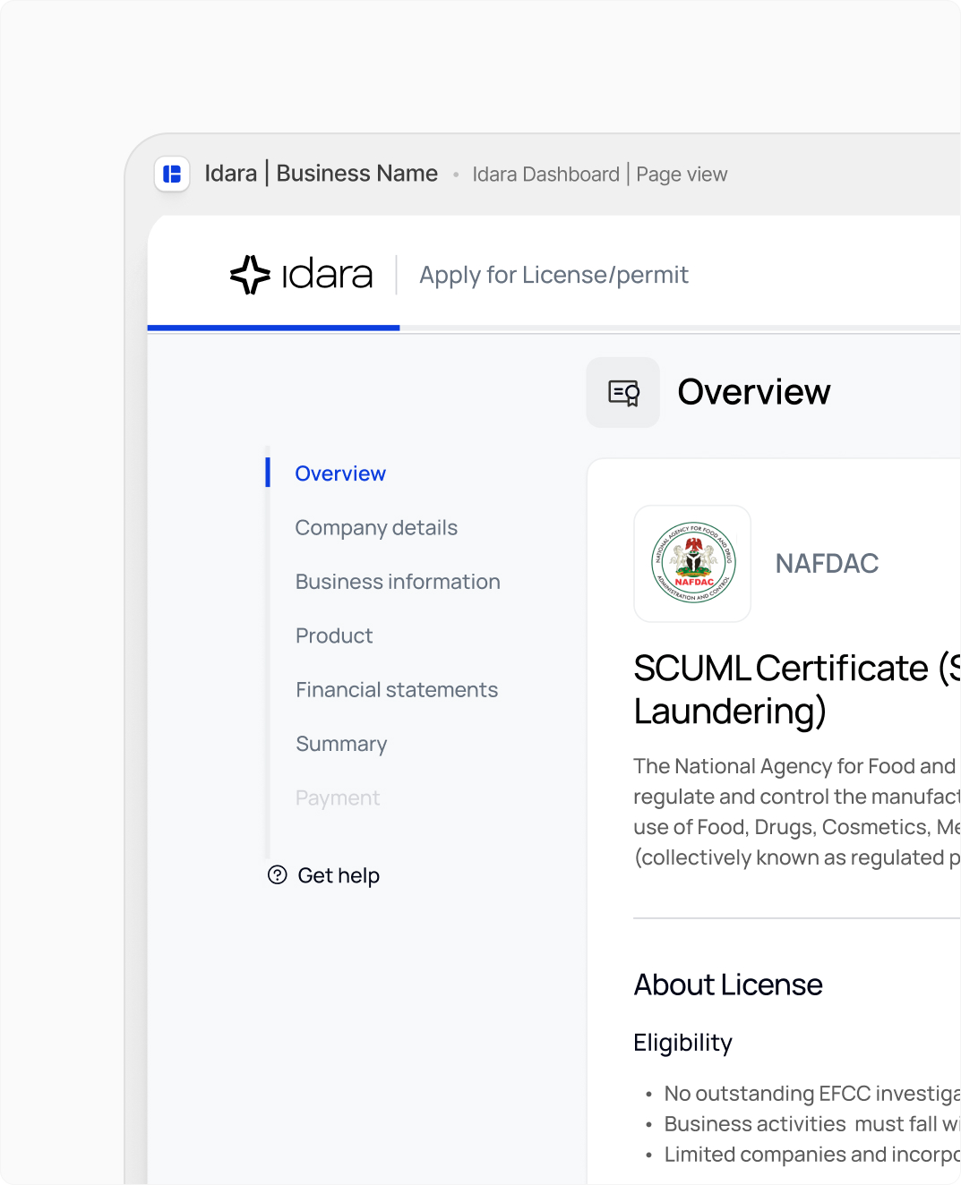
Task: Click the SCUML Certificate title
Action: click(797, 689)
